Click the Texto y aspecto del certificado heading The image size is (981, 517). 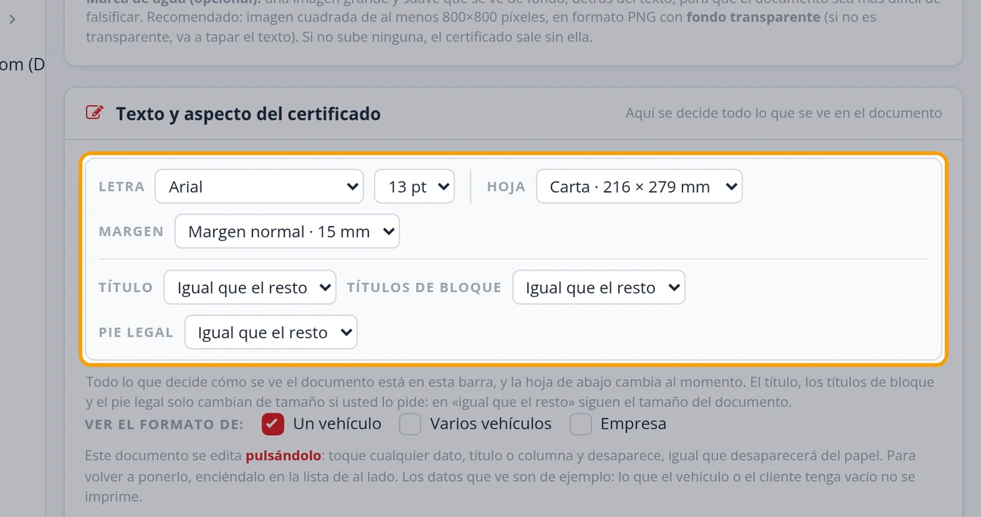coord(248,113)
